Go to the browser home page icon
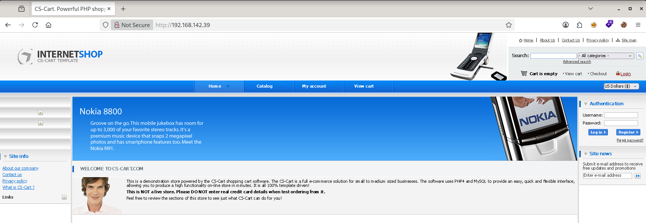 click(48, 25)
